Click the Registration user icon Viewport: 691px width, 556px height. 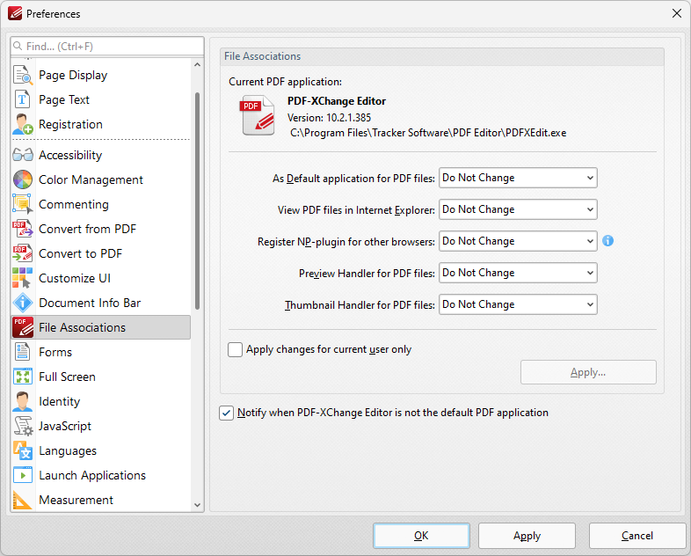23,124
